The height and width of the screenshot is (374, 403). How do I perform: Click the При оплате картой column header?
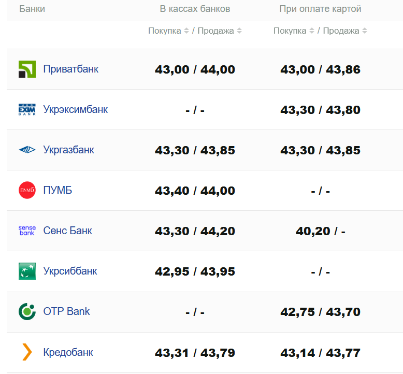tap(320, 9)
